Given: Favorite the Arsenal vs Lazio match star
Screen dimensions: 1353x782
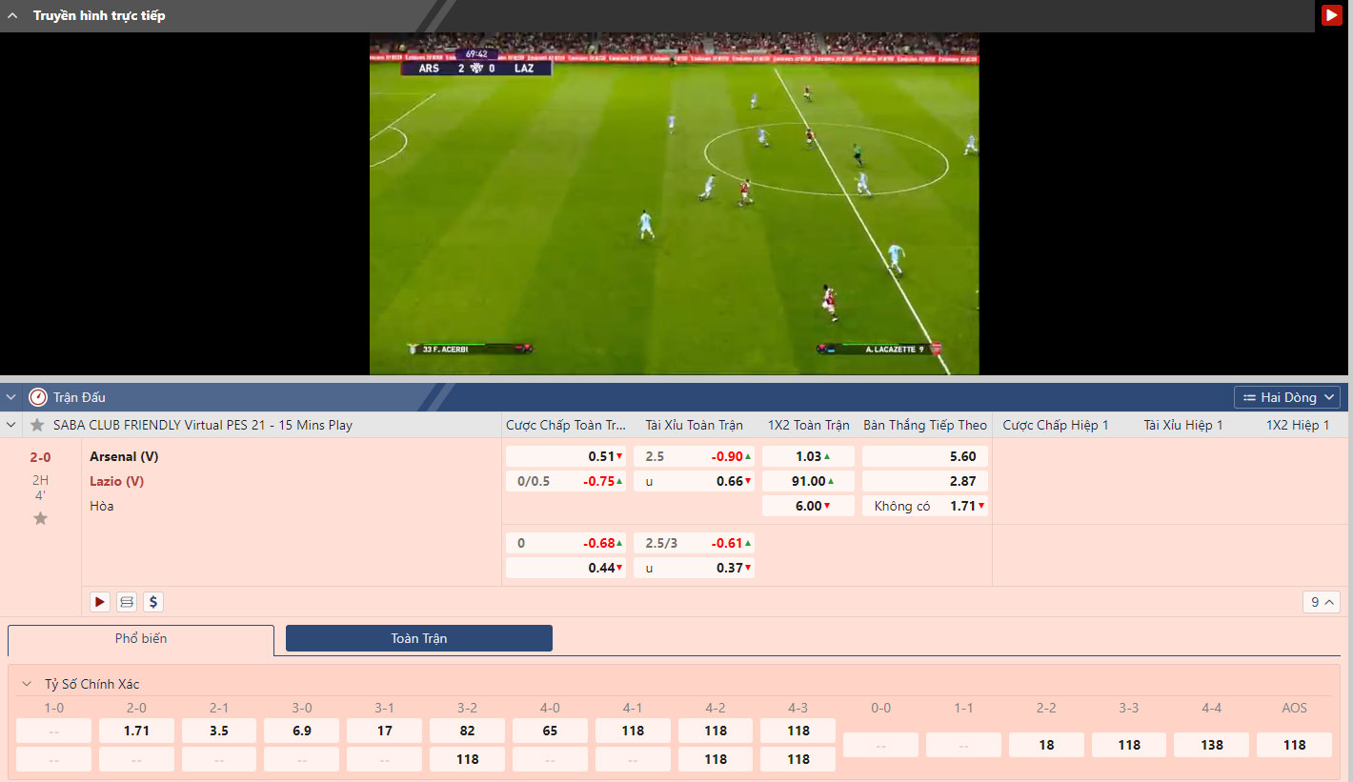Looking at the screenshot, I should (40, 518).
